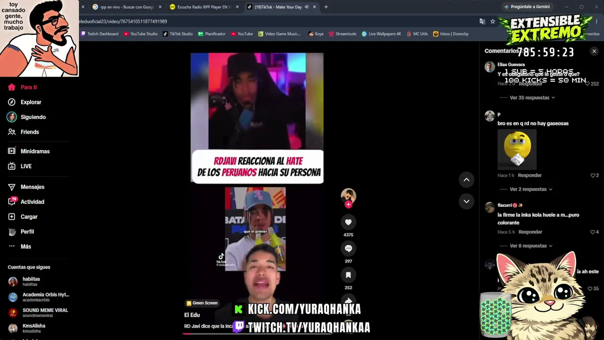
Task: Close the 'rpp en vivo' tab
Action: [x=160, y=7]
